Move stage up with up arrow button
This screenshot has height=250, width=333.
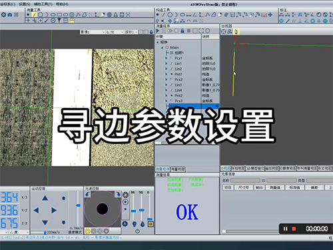pos(45,198)
